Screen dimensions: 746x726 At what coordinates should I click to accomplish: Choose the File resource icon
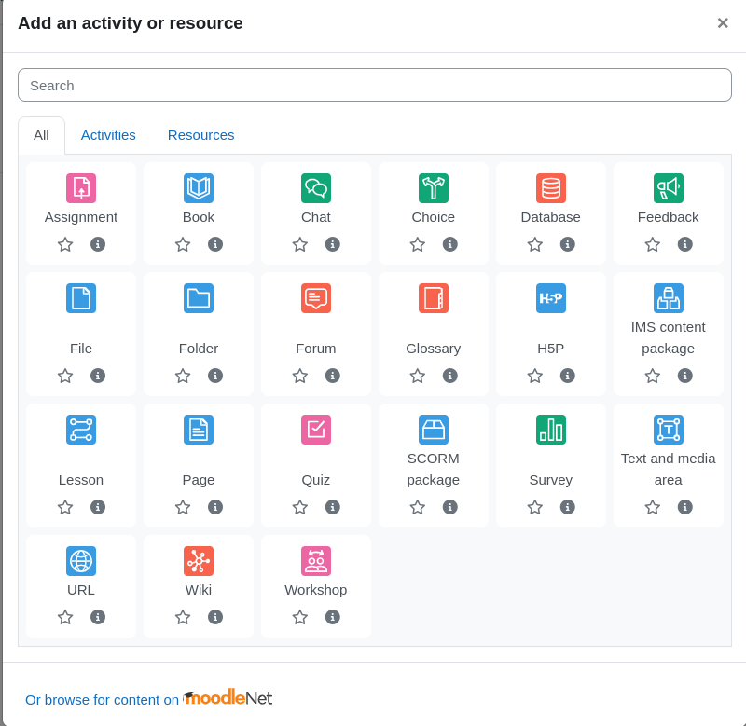point(81,298)
